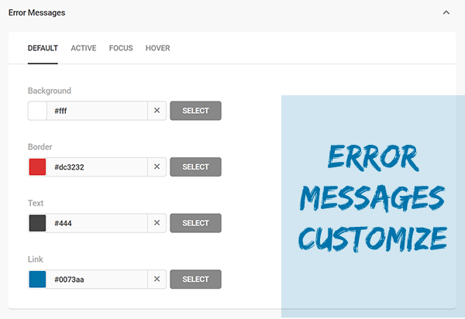The width and height of the screenshot is (465, 319).
Task: Click the Background field label
Action: (50, 91)
